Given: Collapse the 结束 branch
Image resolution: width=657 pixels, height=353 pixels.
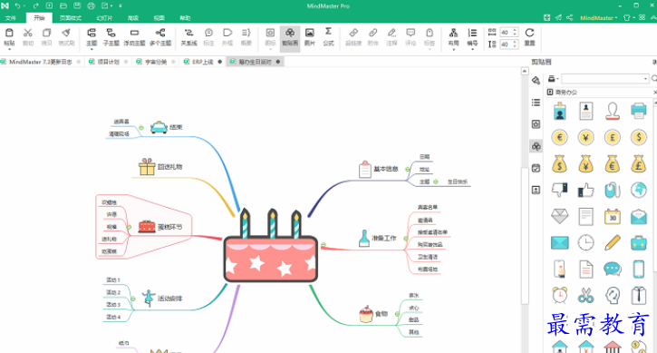Looking at the screenshot, I should 141,128.
